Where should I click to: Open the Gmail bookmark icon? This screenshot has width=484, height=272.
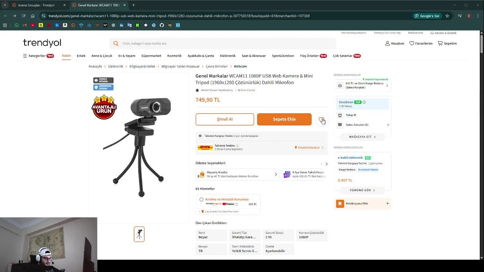point(25,25)
